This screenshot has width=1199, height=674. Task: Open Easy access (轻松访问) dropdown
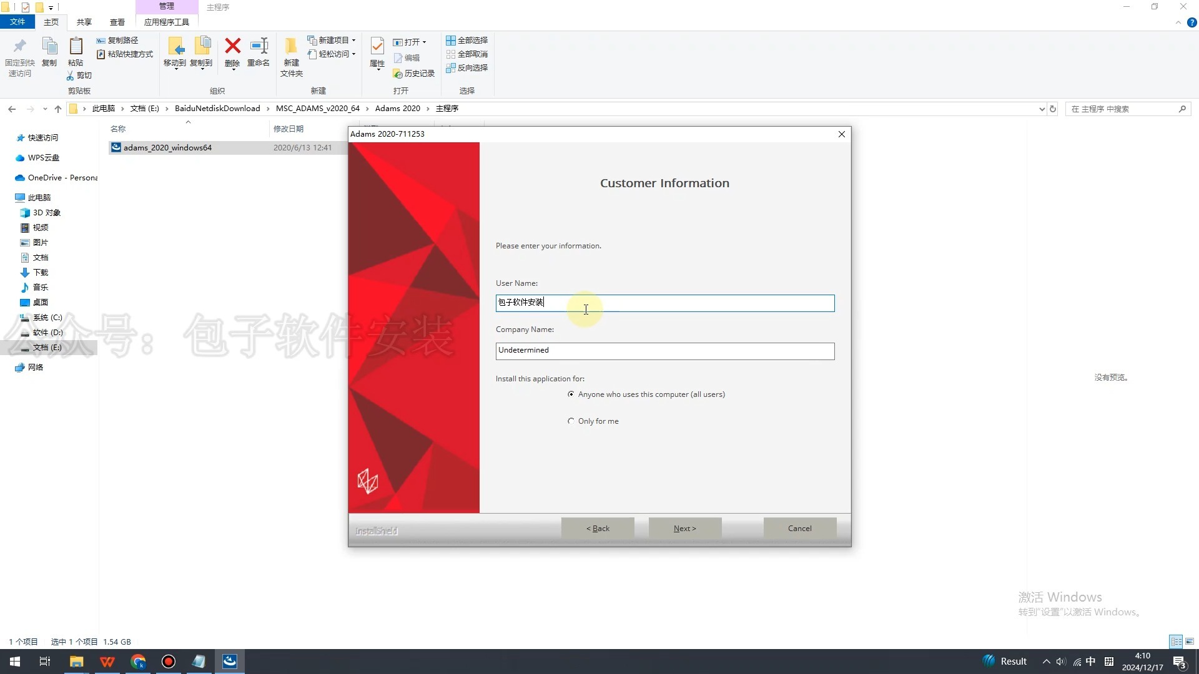click(x=332, y=54)
